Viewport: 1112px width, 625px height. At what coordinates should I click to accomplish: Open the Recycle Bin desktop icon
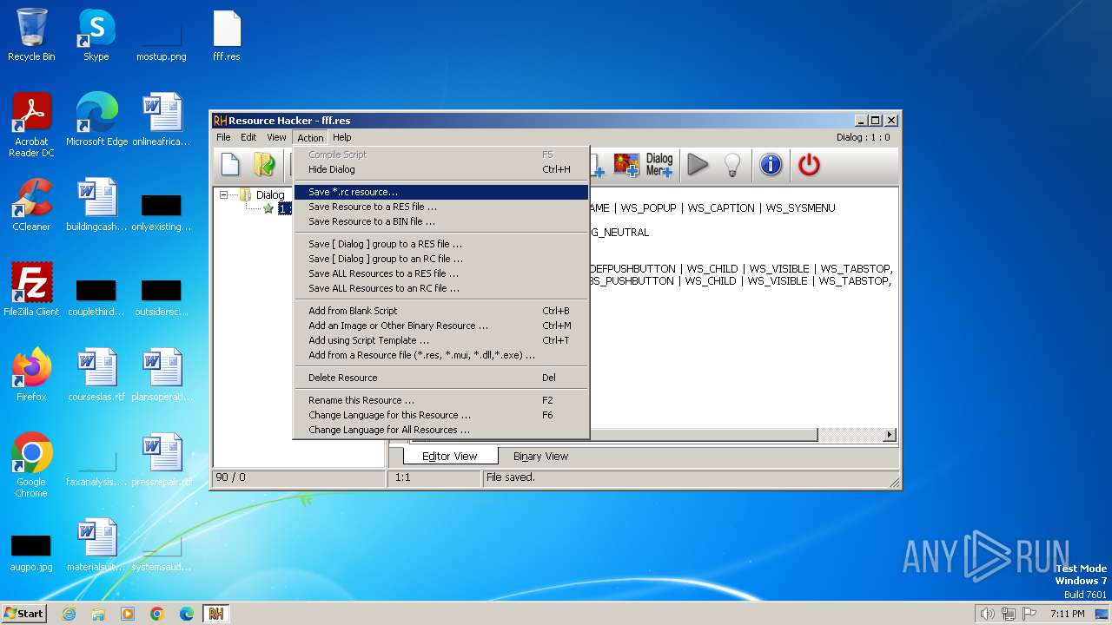click(x=31, y=36)
